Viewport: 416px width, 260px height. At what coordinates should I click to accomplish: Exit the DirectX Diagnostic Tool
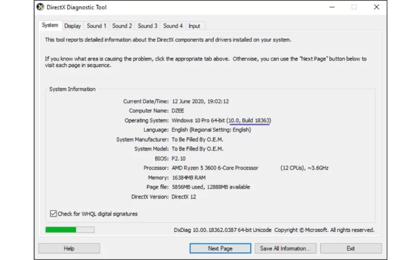[351, 249]
